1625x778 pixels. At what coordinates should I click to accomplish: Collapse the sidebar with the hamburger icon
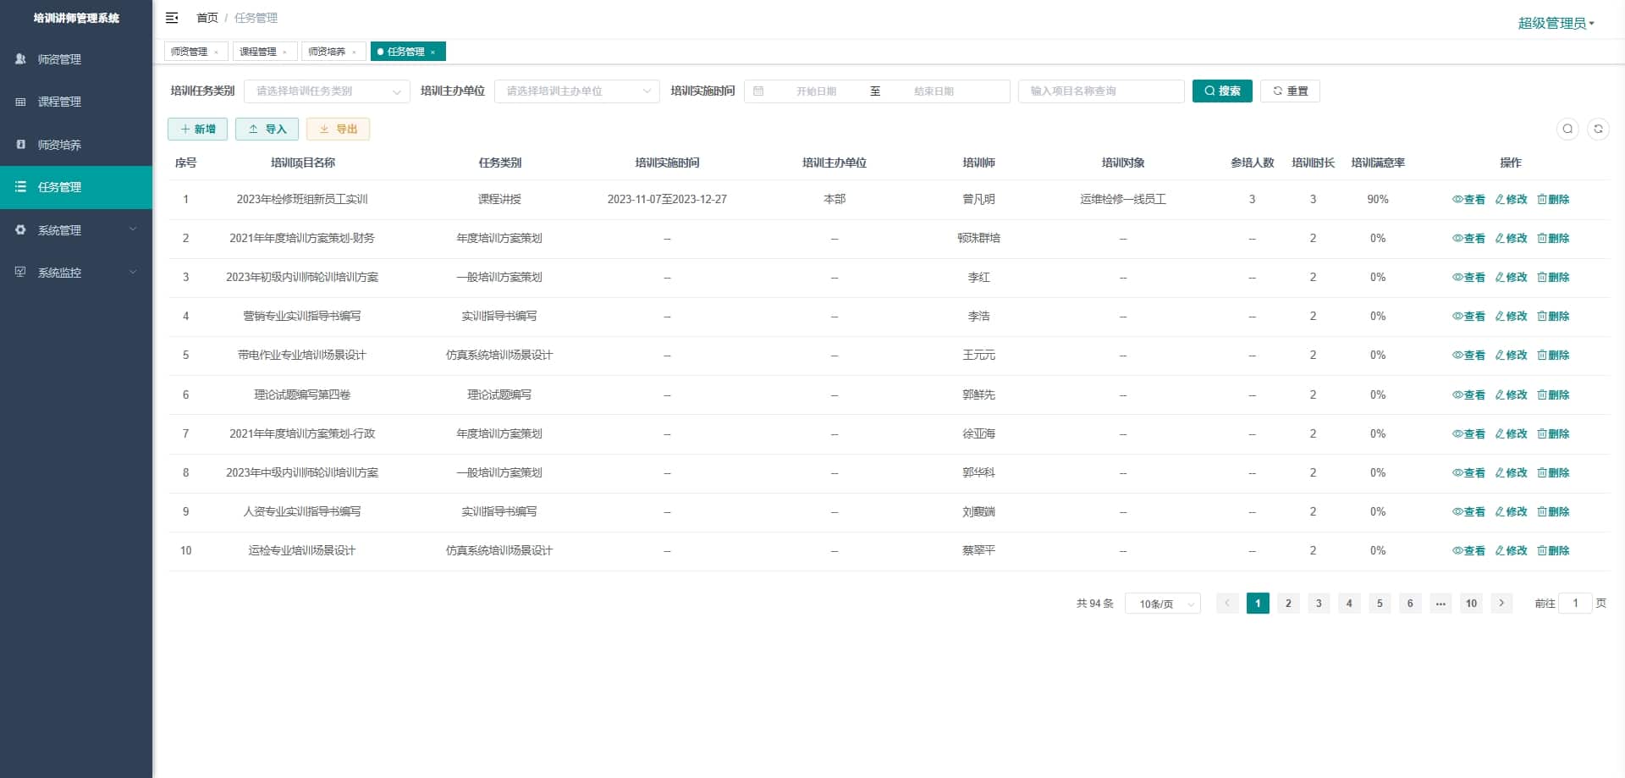(x=172, y=18)
